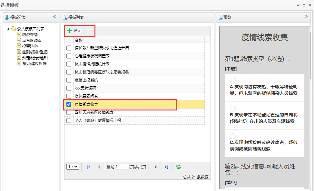The height and width of the screenshot is (191, 314).
Task: Collapse the 模板分类 panel with double-arrow icon
Action: 54,17
